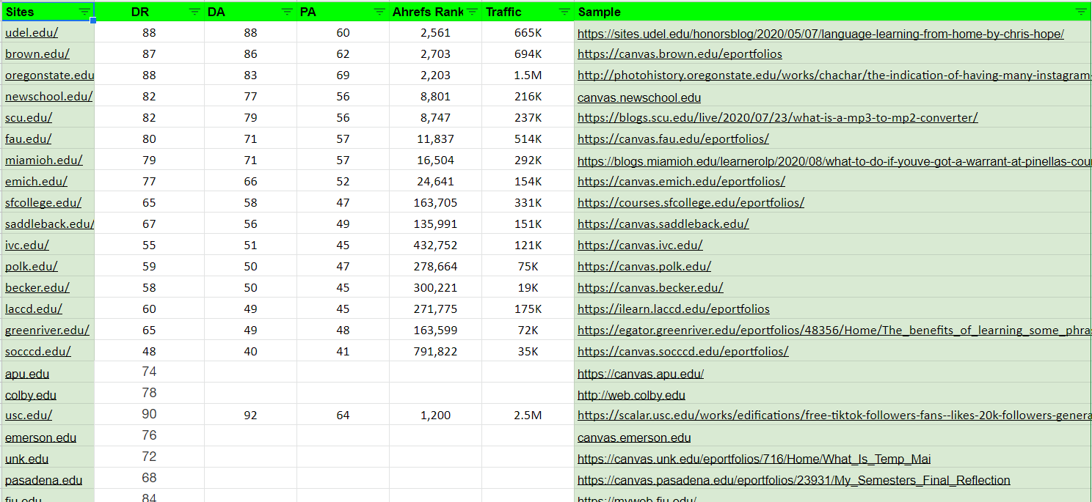Open the canvas.pasadena.edu Final_Reflection link
Viewport: 1092px width, 502px height.
pyautogui.click(x=794, y=480)
